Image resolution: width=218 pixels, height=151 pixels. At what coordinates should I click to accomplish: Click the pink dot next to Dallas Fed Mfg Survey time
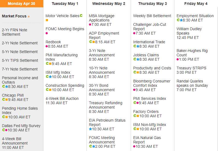pyautogui.click(x=7, y=130)
